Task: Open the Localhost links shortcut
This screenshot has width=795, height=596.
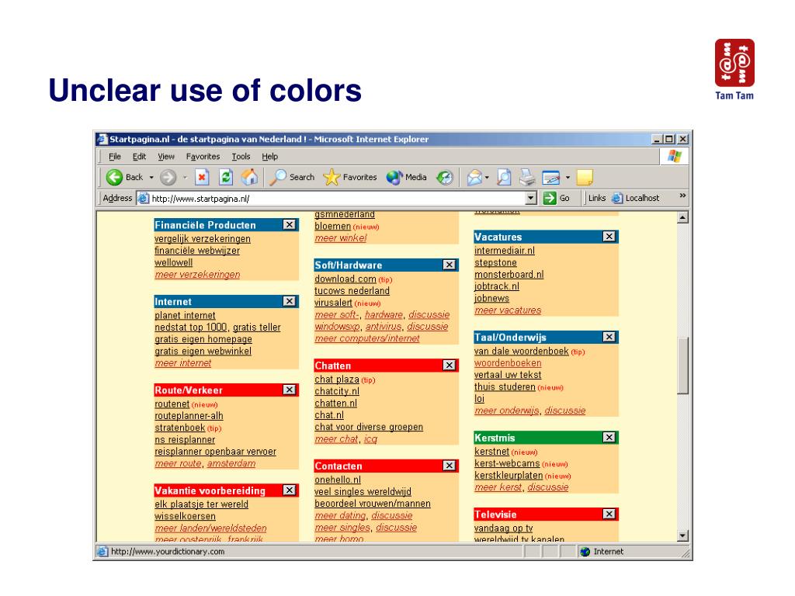Action: pyautogui.click(x=636, y=198)
